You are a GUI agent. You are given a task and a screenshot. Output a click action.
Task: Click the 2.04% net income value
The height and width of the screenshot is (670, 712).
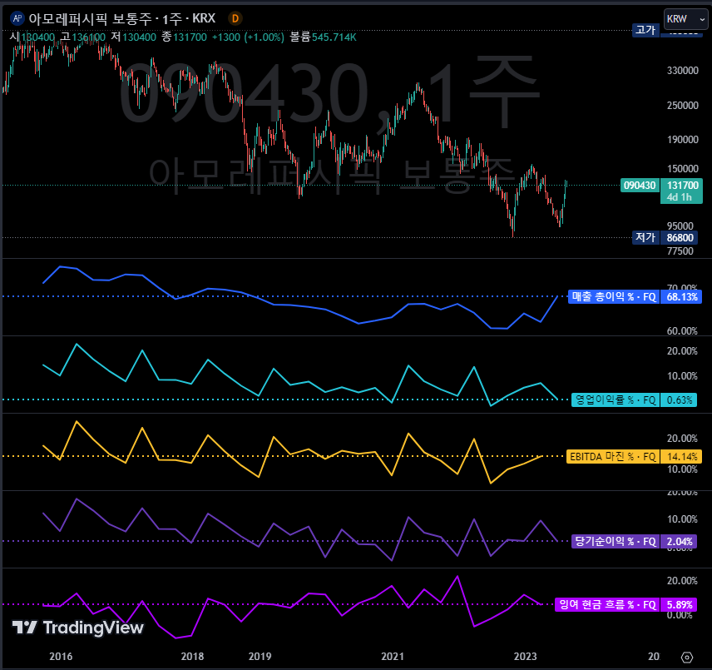tap(679, 542)
